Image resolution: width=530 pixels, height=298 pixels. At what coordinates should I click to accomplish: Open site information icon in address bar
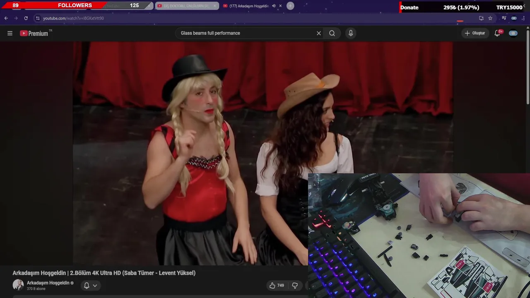click(38, 18)
